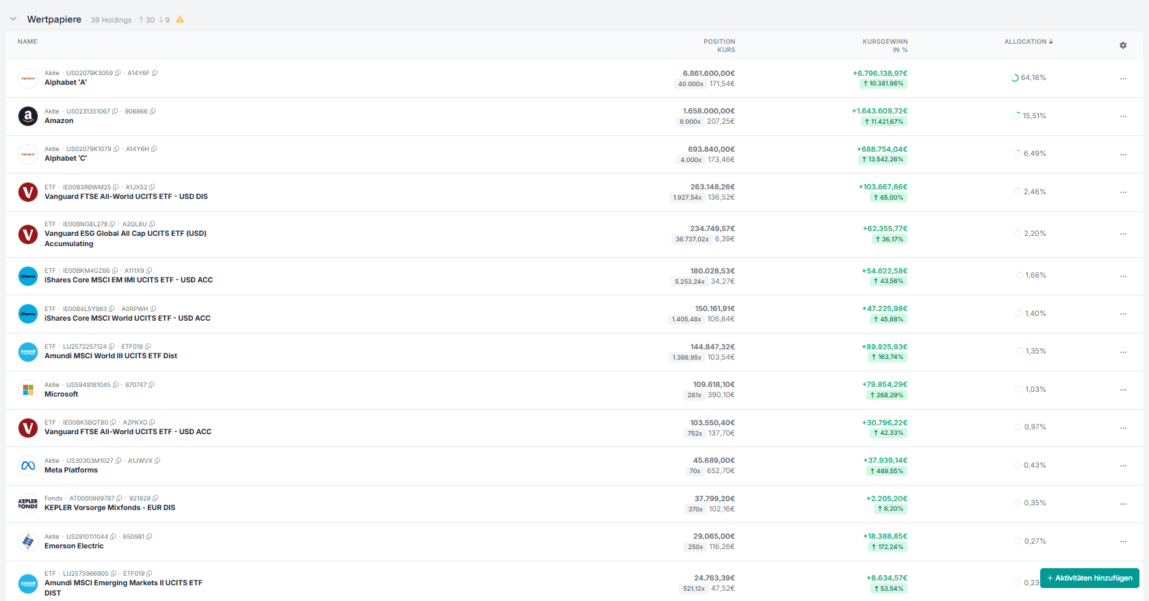The image size is (1149, 601).
Task: Click Alphabet 'A' allocation ring 64,18%
Action: pos(1015,78)
